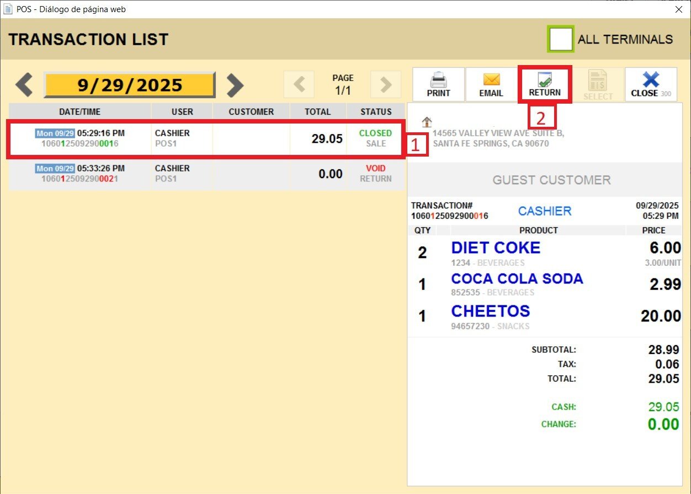Click the store home icon in receipt

426,122
